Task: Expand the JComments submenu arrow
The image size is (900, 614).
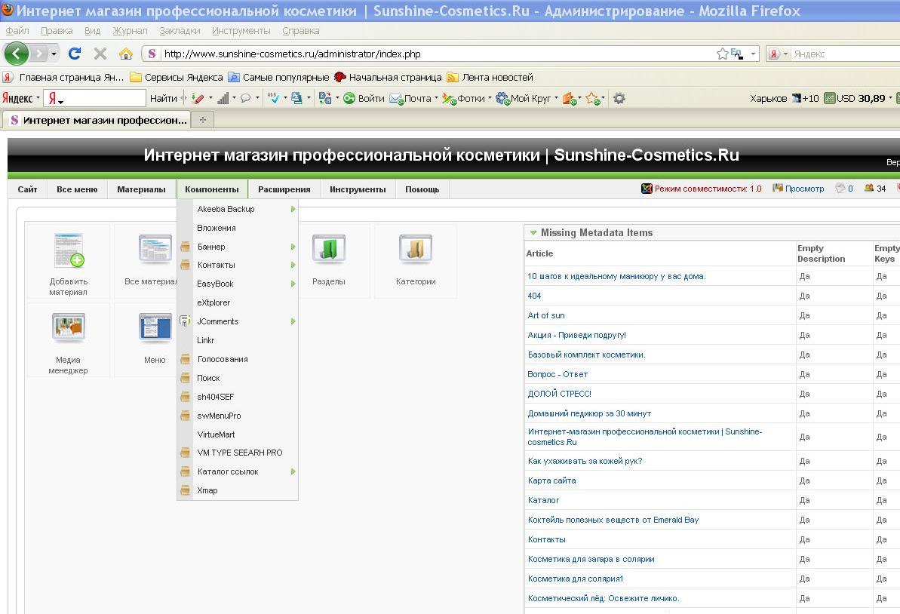Action: tap(293, 321)
